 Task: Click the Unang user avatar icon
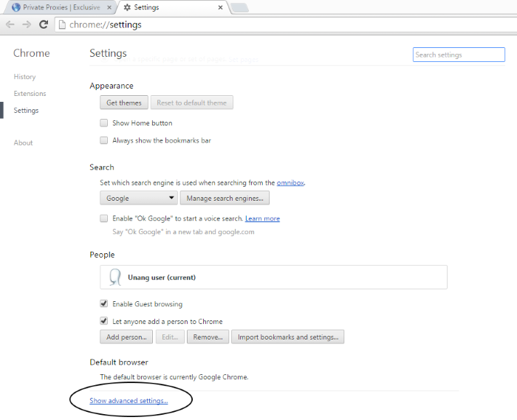pyautogui.click(x=115, y=277)
